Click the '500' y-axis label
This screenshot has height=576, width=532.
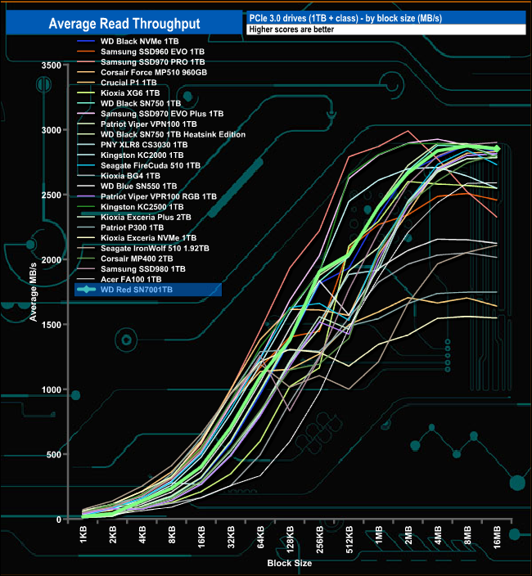[x=54, y=455]
